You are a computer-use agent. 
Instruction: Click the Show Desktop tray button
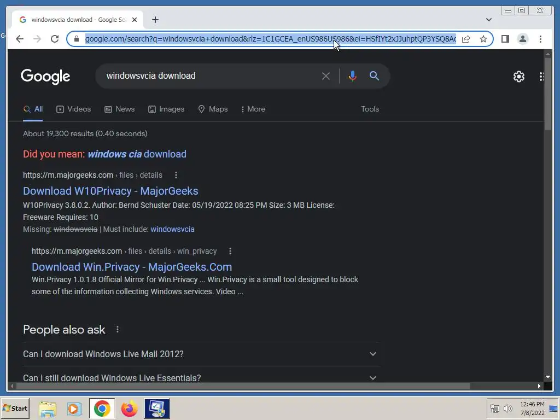pyautogui.click(x=554, y=409)
